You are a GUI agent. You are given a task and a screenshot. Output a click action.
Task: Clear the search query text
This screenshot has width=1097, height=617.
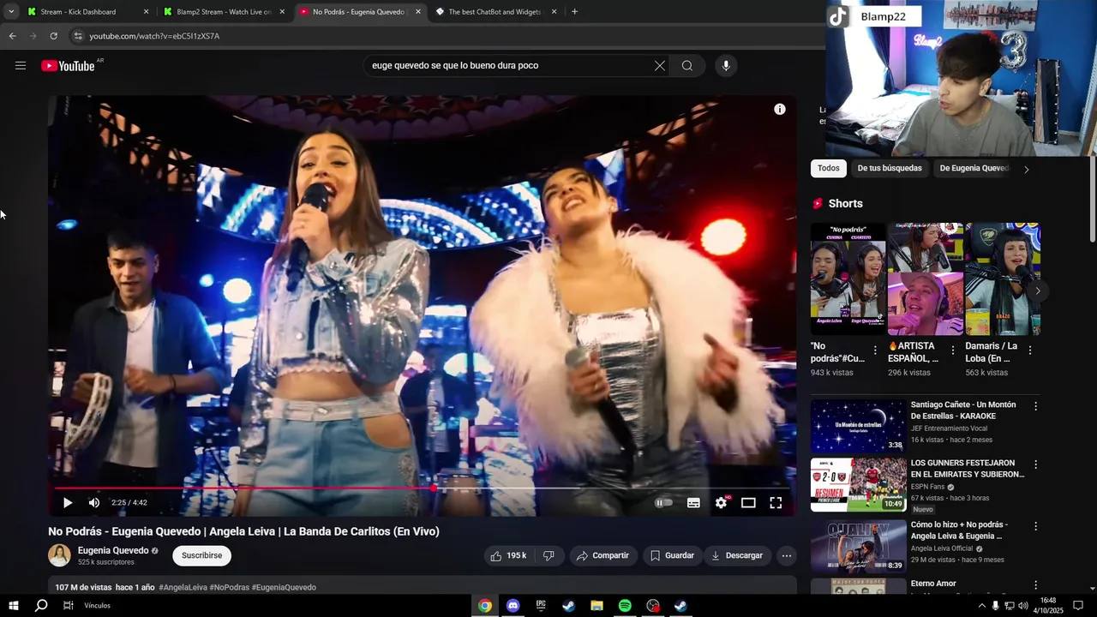click(660, 66)
